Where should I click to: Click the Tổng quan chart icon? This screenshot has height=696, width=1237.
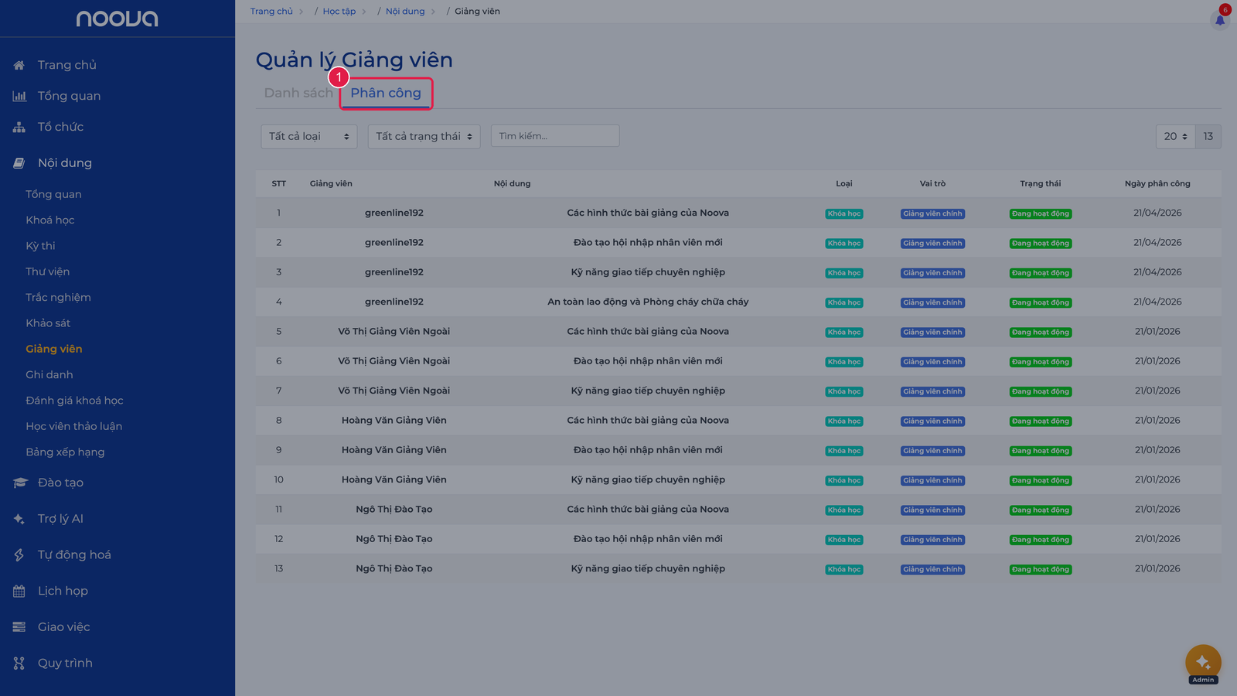point(19,96)
